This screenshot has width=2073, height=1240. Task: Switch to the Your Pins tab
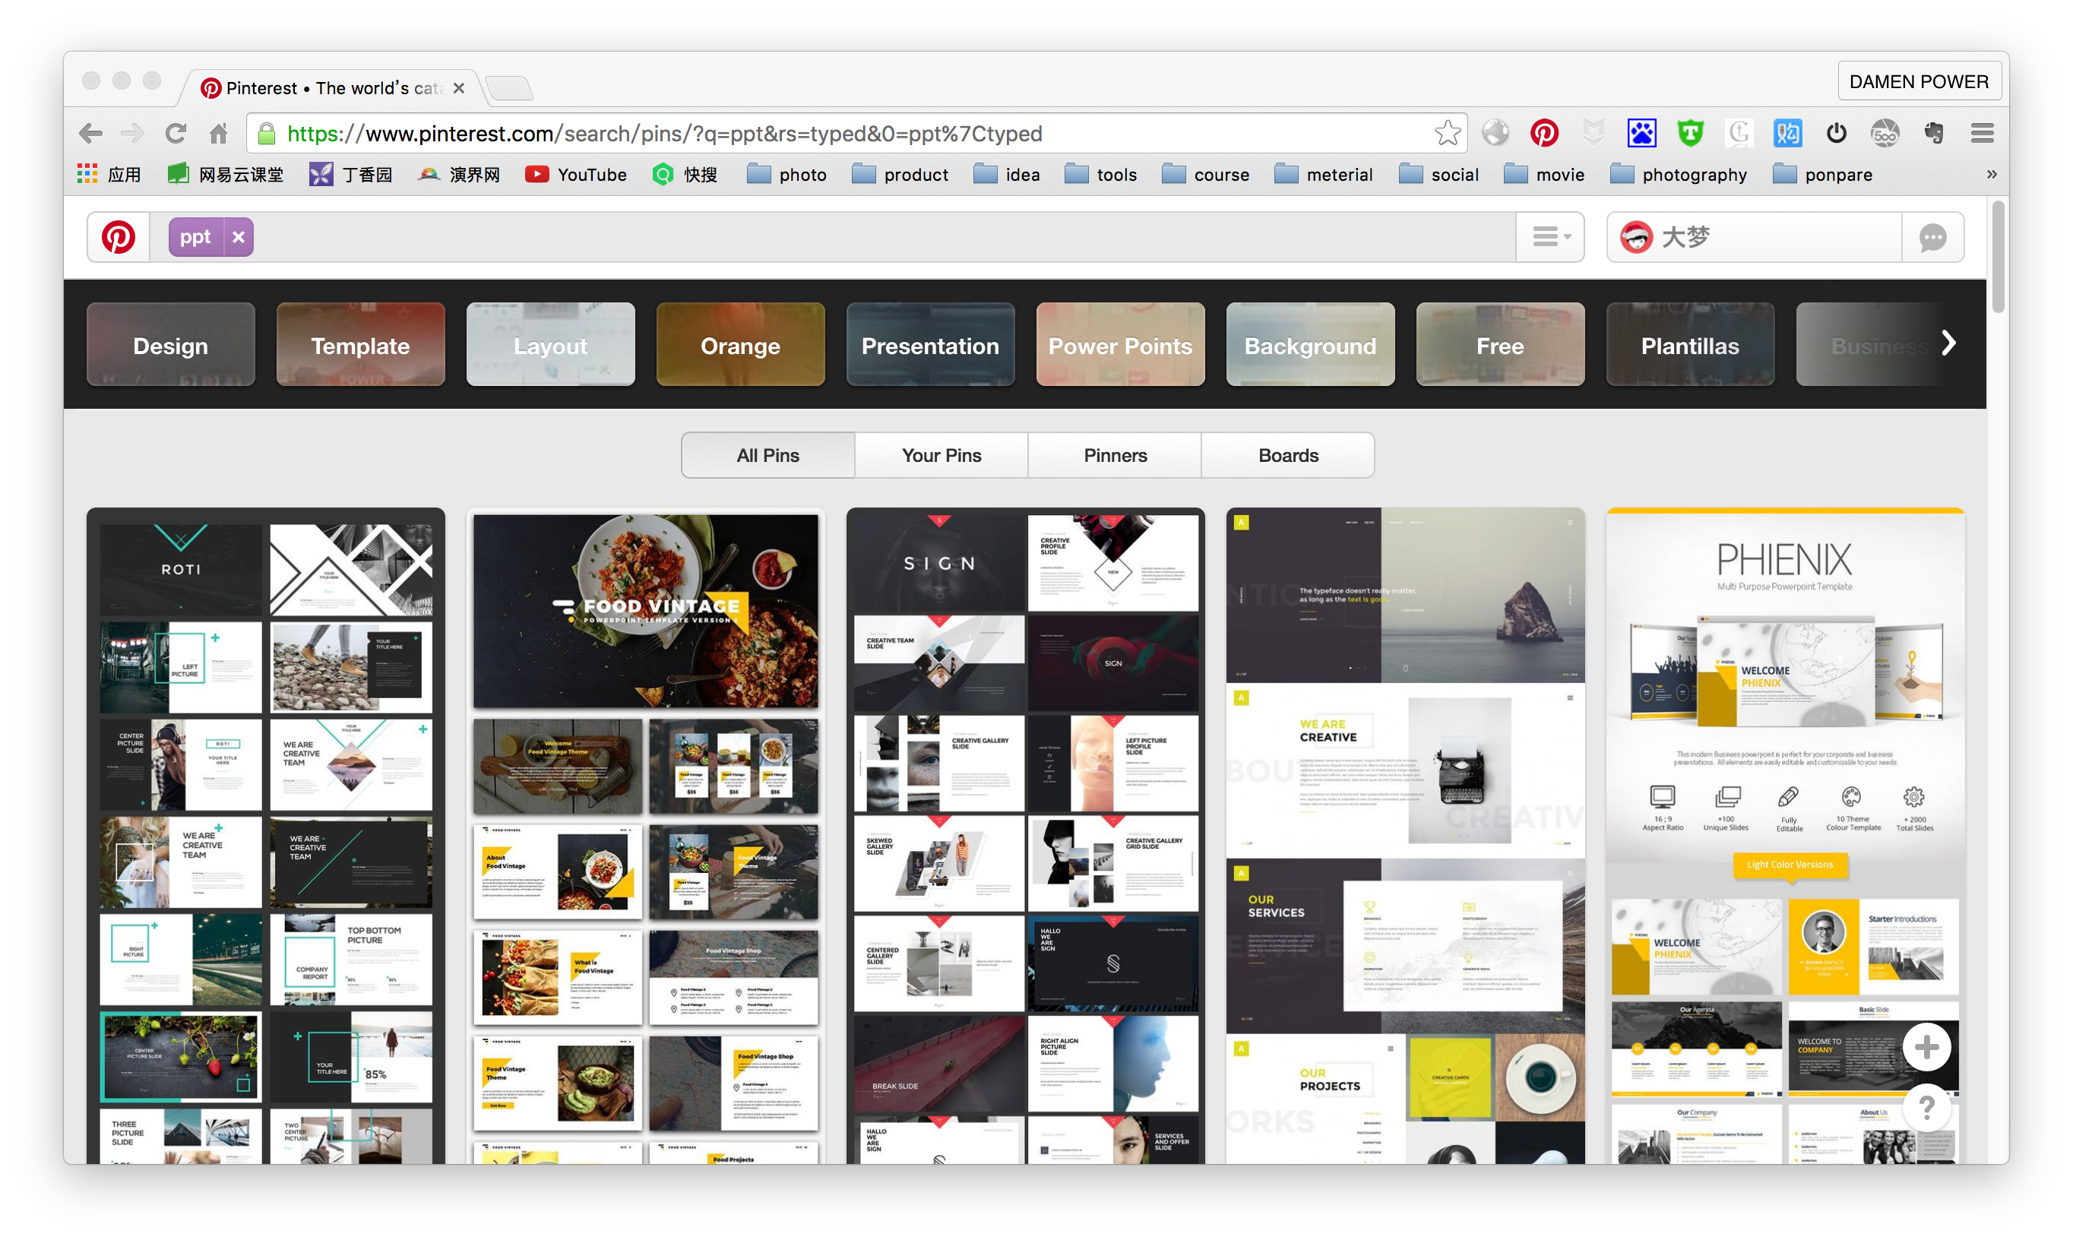942,455
